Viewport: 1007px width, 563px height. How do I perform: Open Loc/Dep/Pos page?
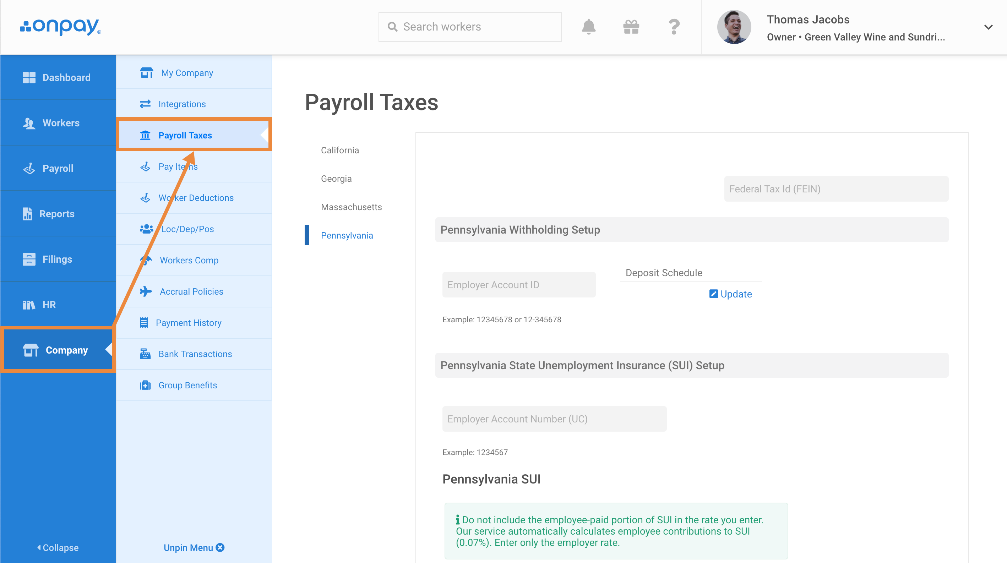click(194, 229)
